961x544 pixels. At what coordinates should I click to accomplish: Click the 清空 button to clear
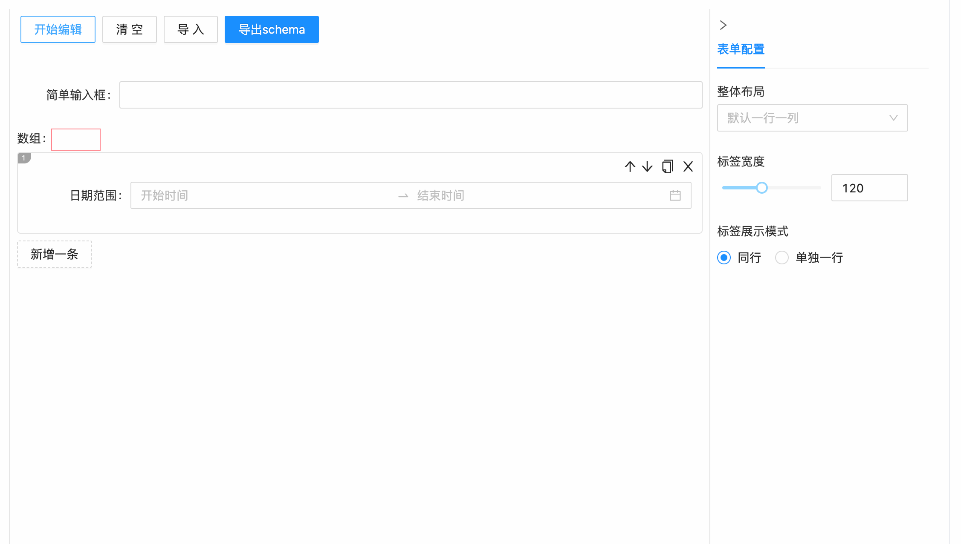[x=130, y=29]
